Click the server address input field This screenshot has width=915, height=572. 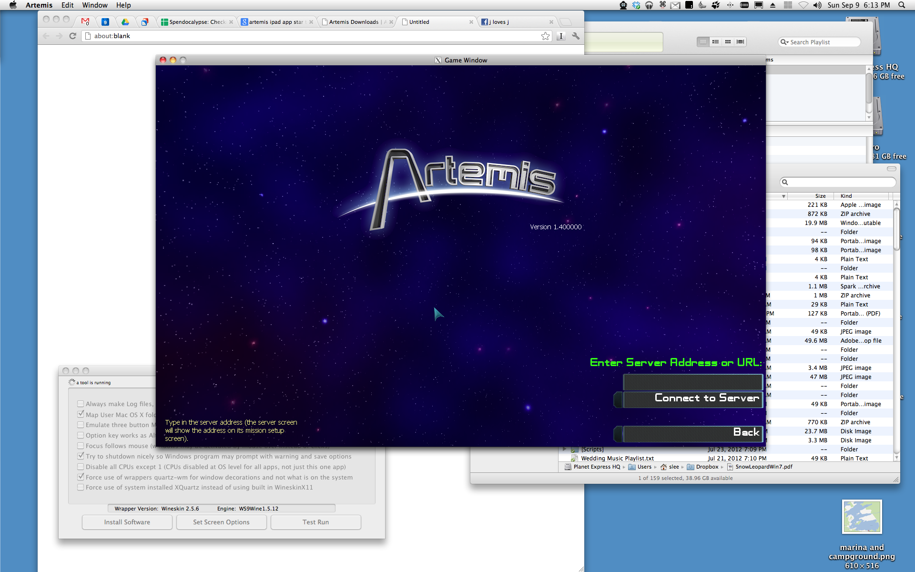click(693, 382)
